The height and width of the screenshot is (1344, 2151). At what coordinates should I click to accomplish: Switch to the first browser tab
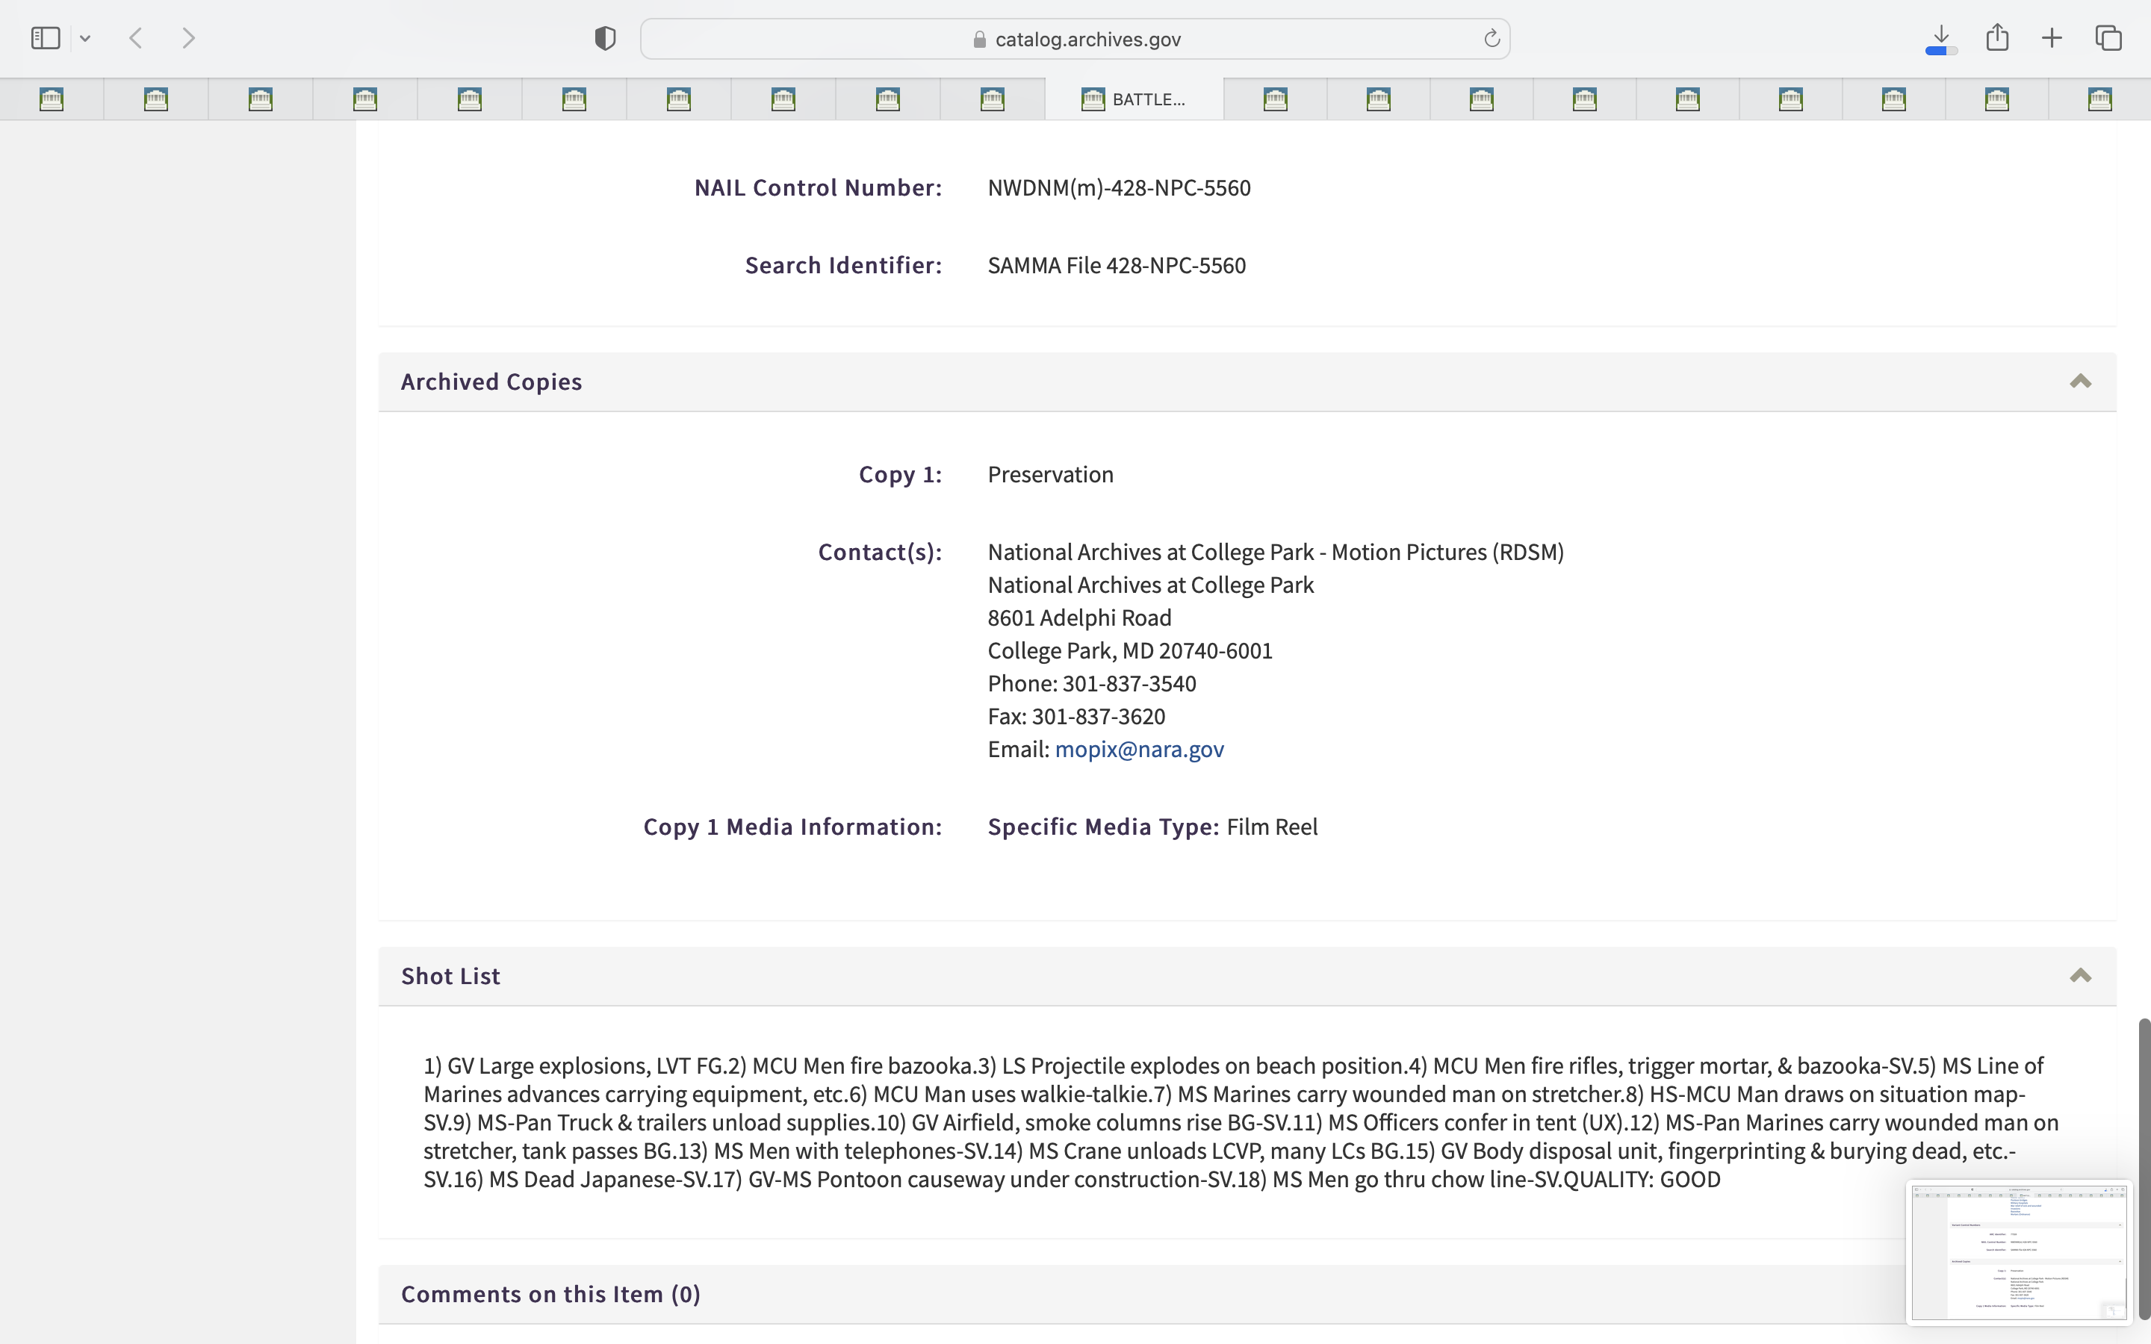[52, 99]
